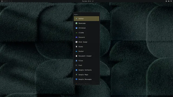
Task: Switch to workspace 2
Action: pos(6,1)
